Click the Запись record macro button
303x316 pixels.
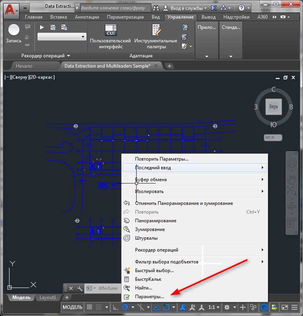point(14,33)
